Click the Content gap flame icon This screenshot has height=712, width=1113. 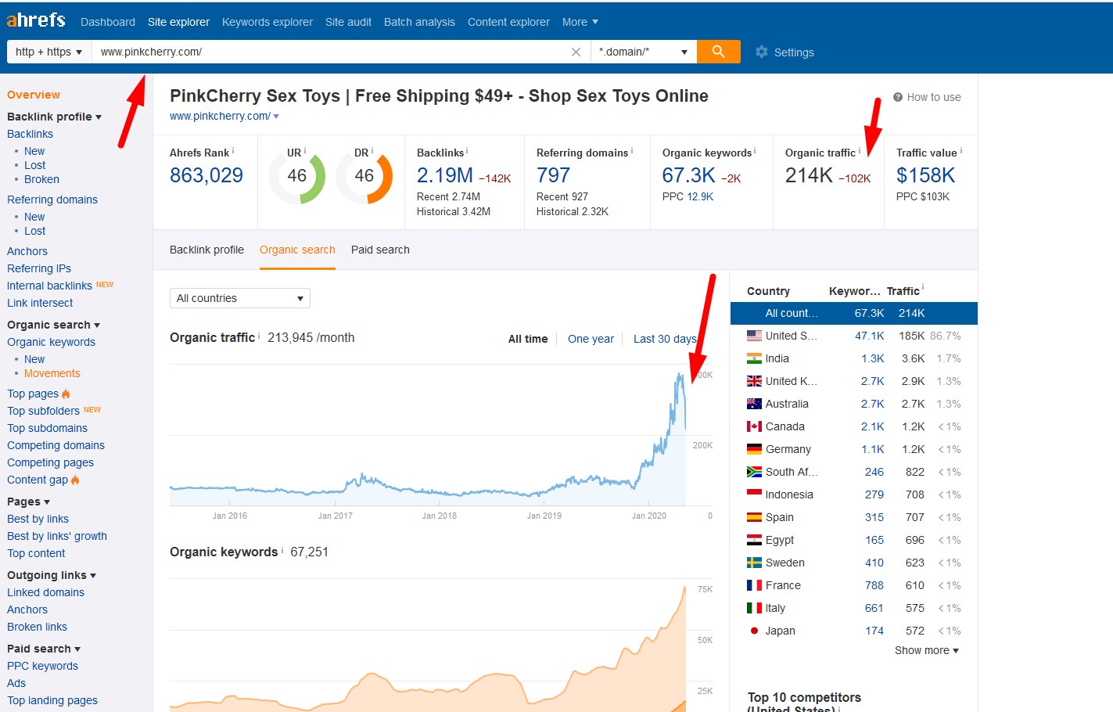75,480
